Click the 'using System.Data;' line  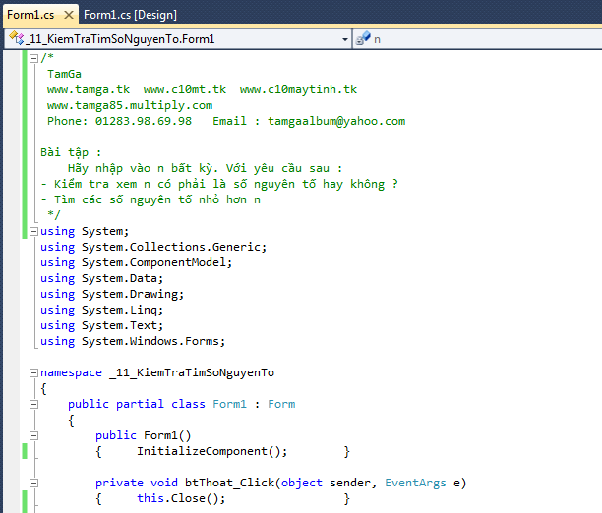point(101,278)
